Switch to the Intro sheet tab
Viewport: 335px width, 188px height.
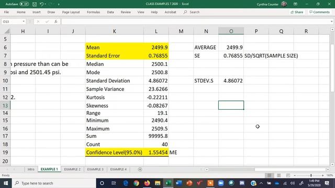pyautogui.click(x=31, y=169)
